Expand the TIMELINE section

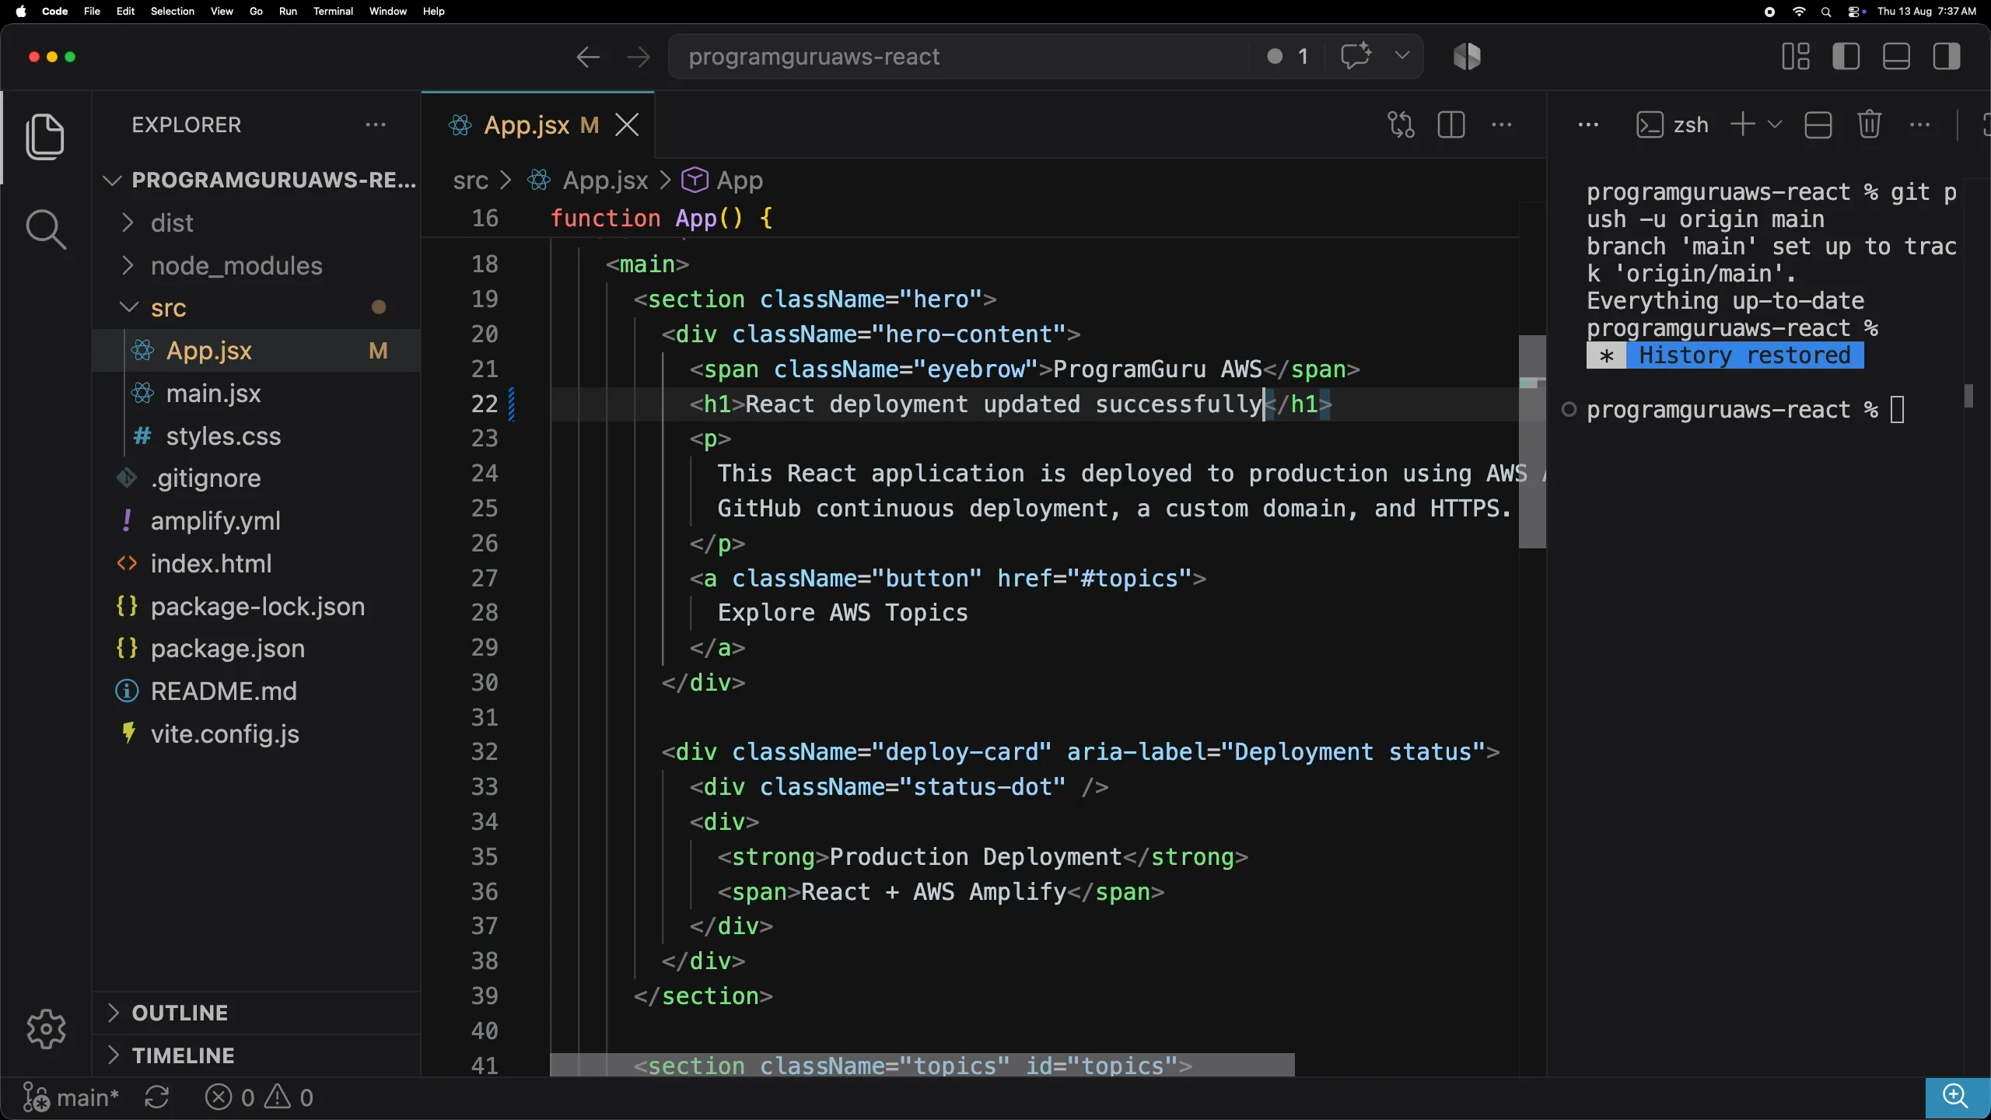[x=257, y=1055]
